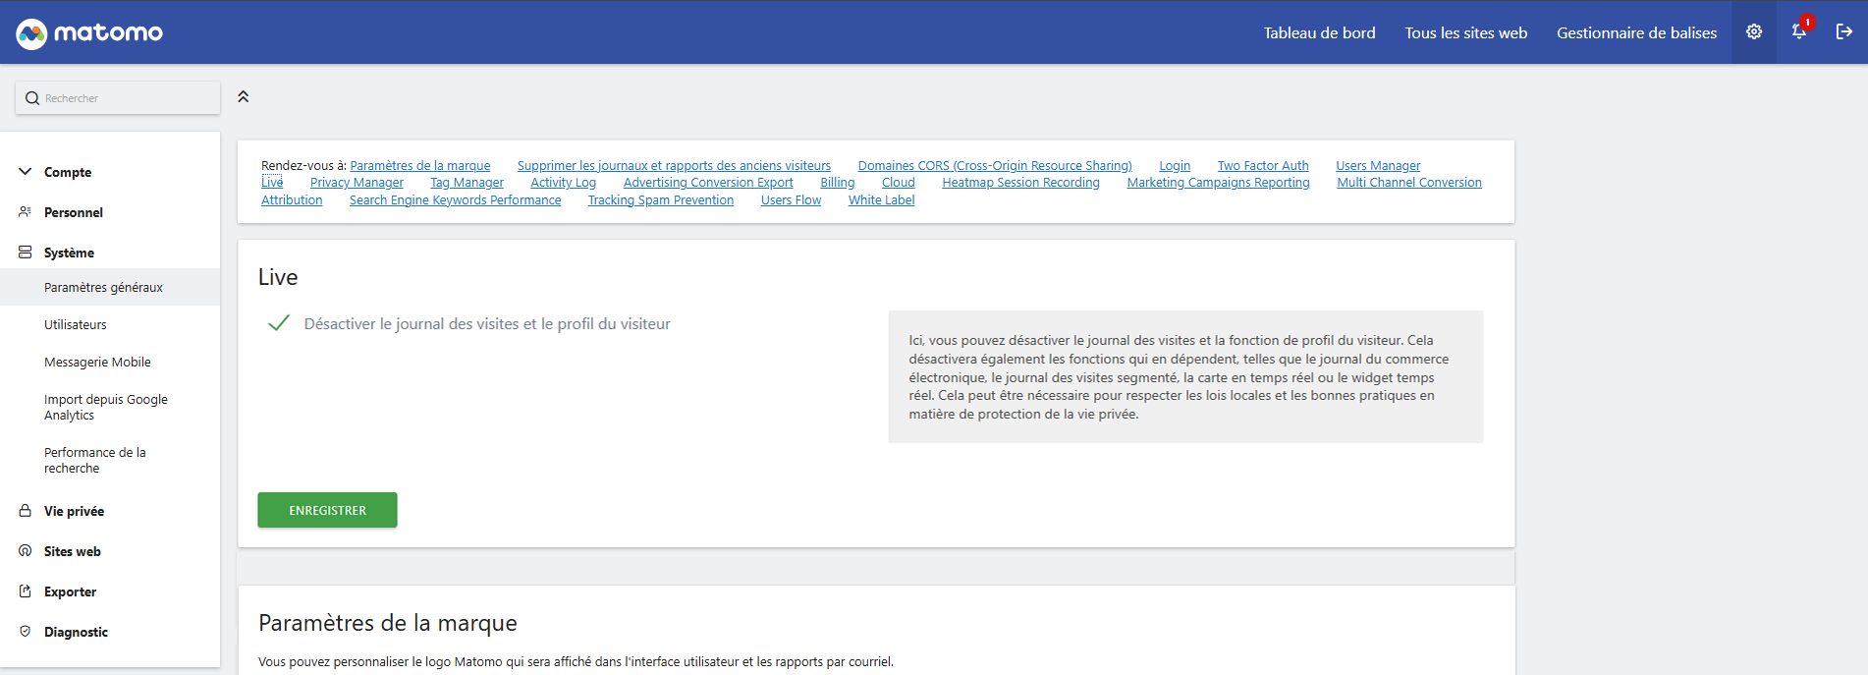
Task: Collapse the Système sidebar section
Action: (68, 253)
